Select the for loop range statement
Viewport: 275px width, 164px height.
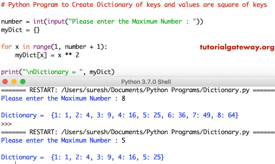coord(54,47)
